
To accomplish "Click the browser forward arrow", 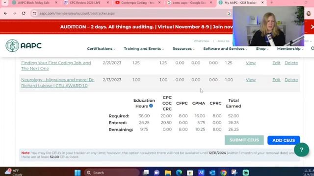I will point(14,13).
